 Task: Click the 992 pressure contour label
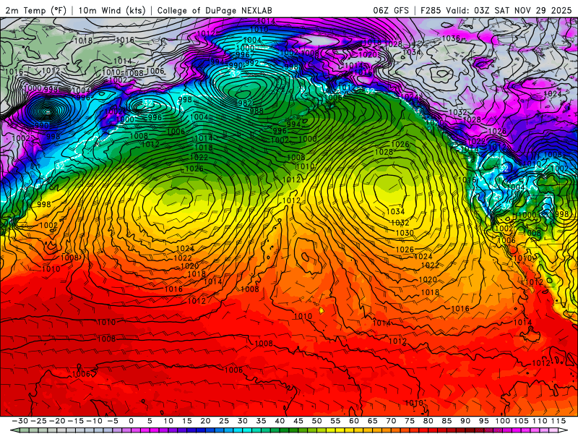click(x=251, y=63)
